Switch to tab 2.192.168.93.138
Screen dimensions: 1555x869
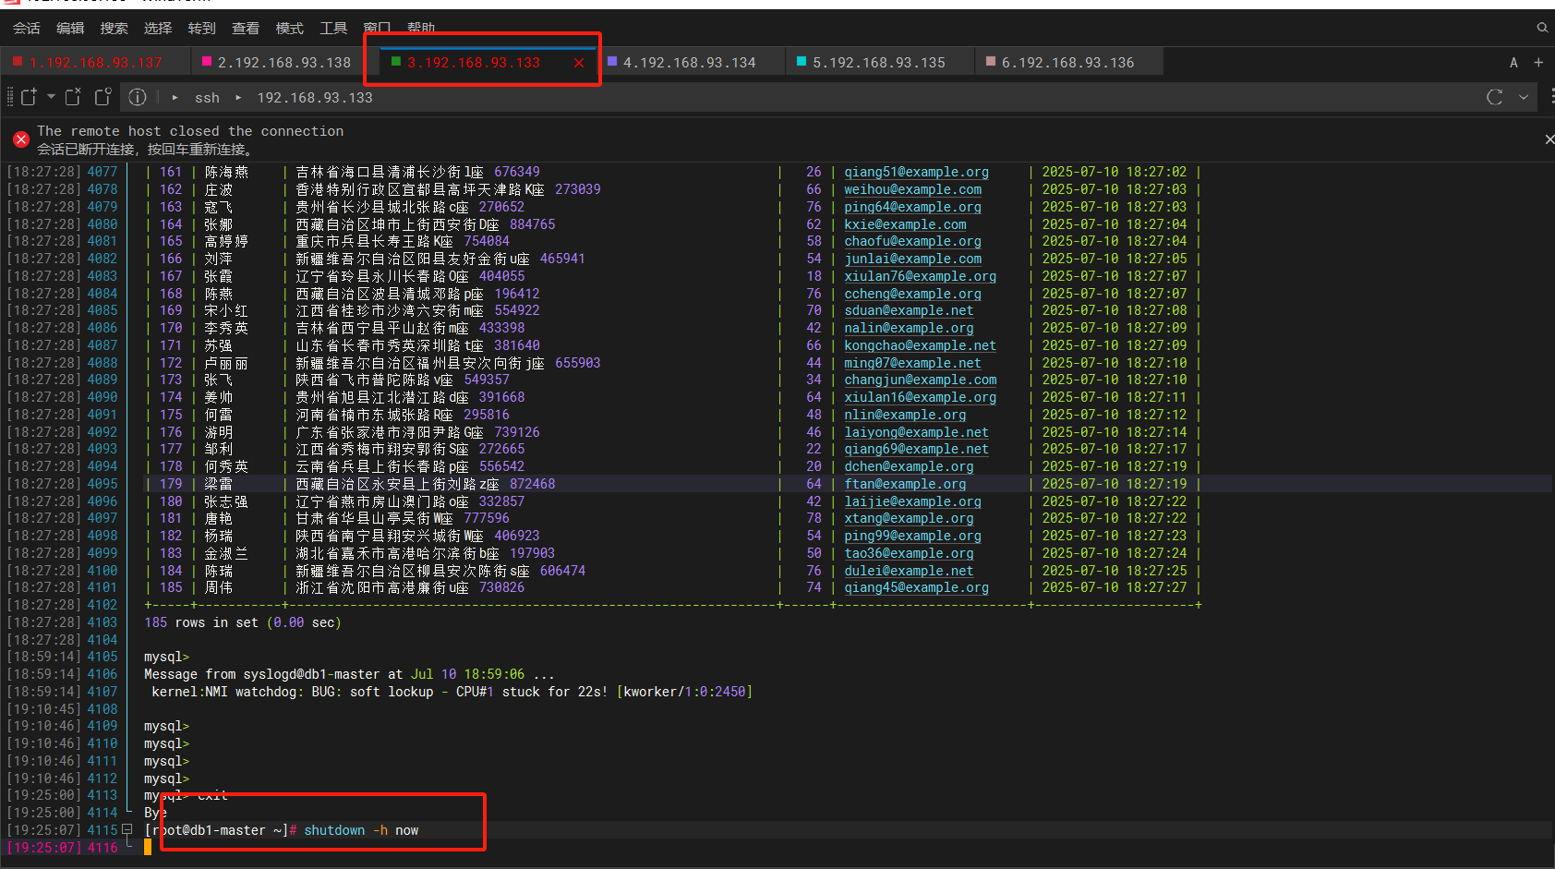284,62
